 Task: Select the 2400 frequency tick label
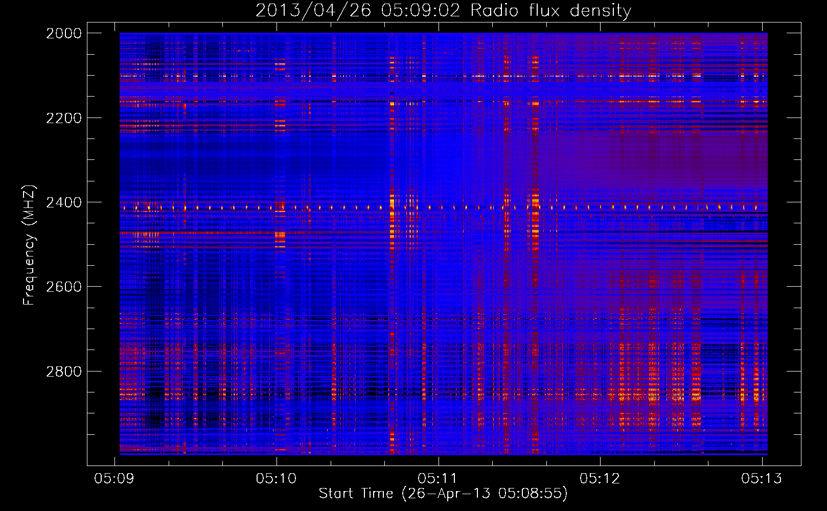pyautogui.click(x=64, y=202)
